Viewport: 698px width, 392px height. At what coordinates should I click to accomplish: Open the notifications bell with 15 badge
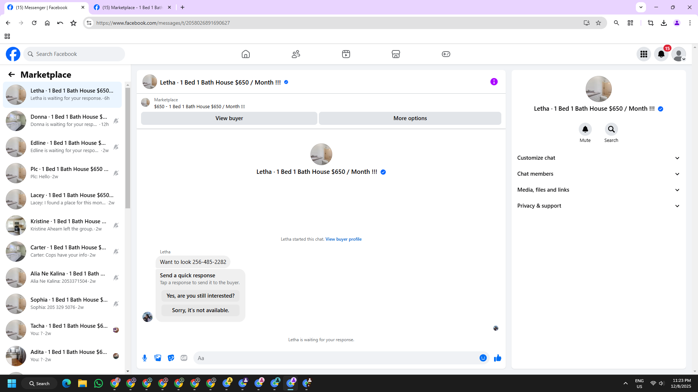(661, 54)
